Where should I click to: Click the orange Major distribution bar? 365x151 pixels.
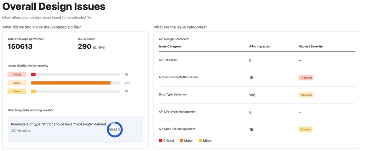click(x=71, y=83)
